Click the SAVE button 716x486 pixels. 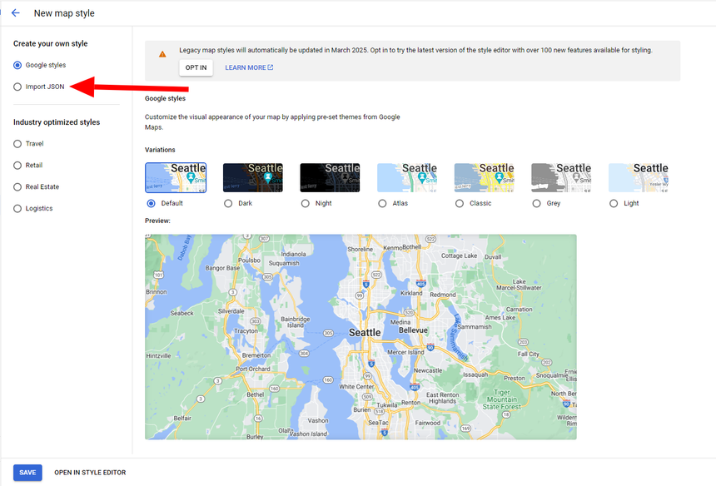(27, 473)
